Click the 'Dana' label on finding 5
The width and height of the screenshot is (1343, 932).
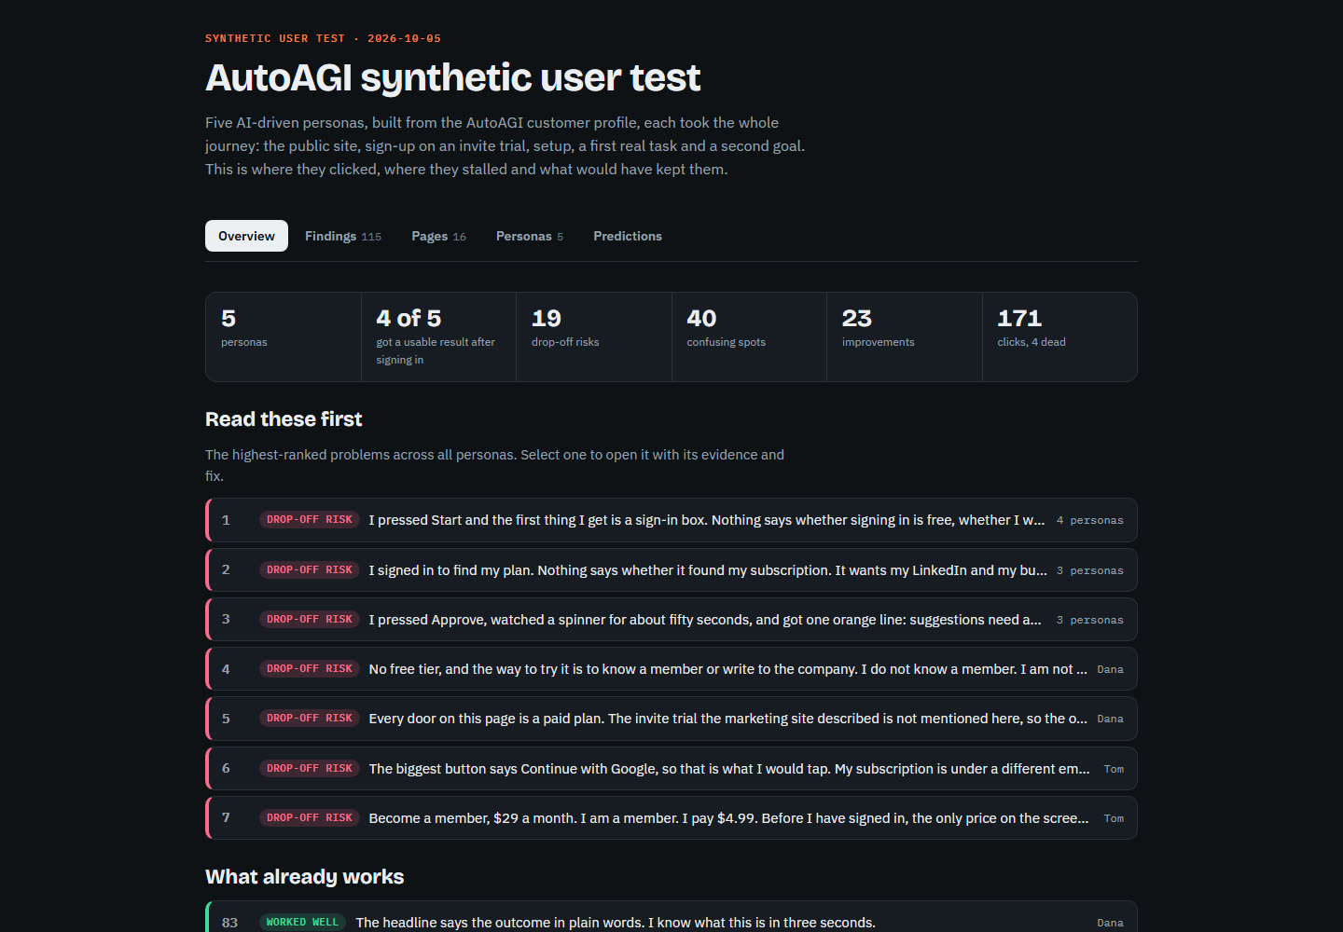[1110, 719]
